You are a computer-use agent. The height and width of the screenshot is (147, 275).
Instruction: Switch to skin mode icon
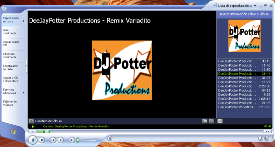pos(267,138)
